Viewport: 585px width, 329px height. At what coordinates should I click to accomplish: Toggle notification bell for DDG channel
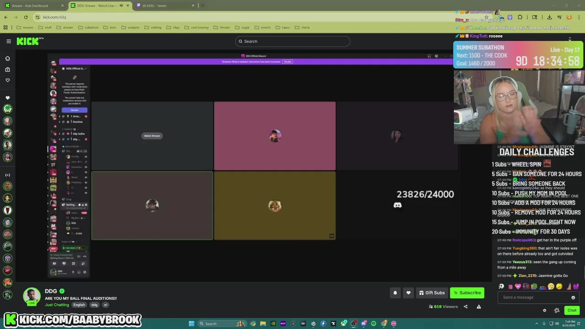pyautogui.click(x=395, y=293)
